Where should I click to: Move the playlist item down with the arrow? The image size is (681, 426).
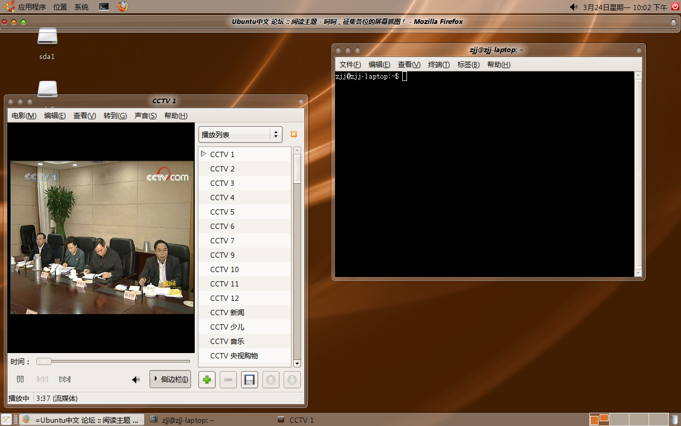coord(292,380)
